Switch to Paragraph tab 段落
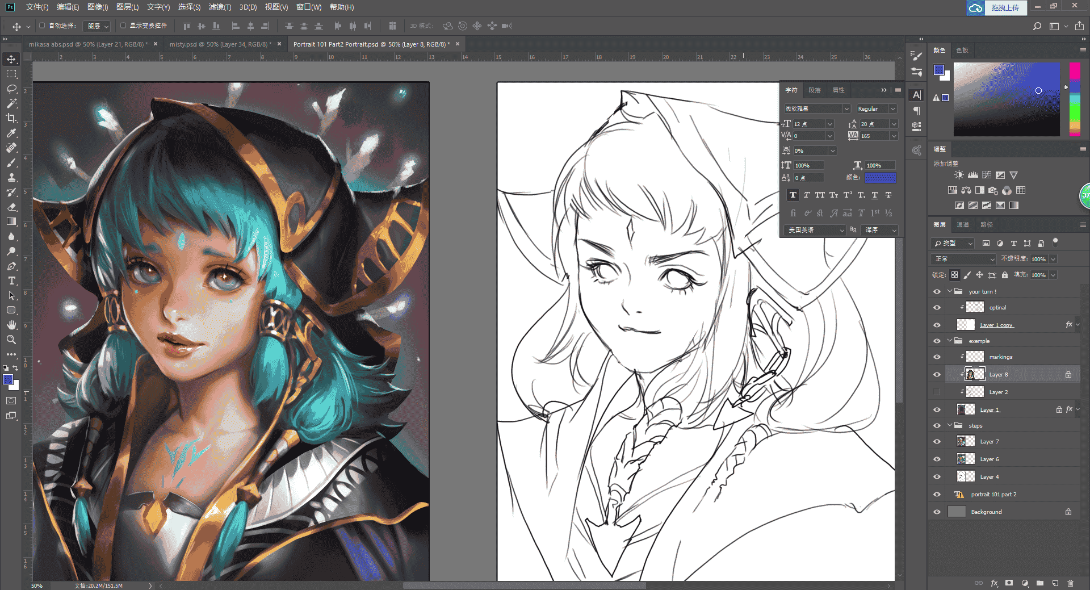The width and height of the screenshot is (1090, 590). pyautogui.click(x=815, y=90)
